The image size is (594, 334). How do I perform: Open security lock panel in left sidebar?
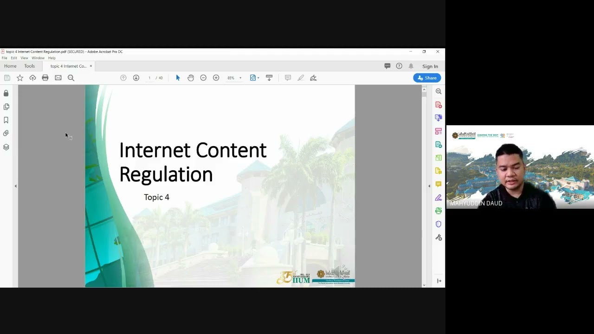click(6, 93)
